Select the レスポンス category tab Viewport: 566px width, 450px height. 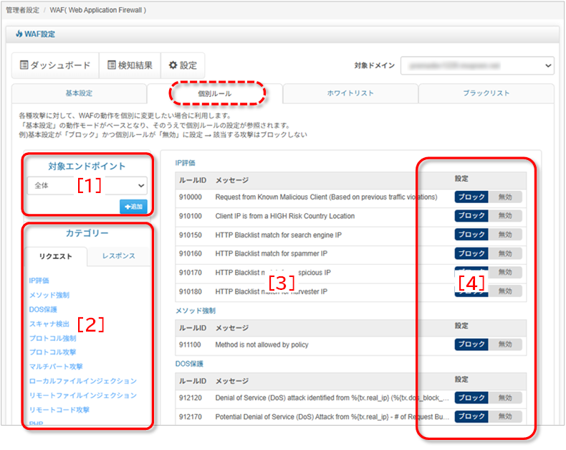click(118, 256)
